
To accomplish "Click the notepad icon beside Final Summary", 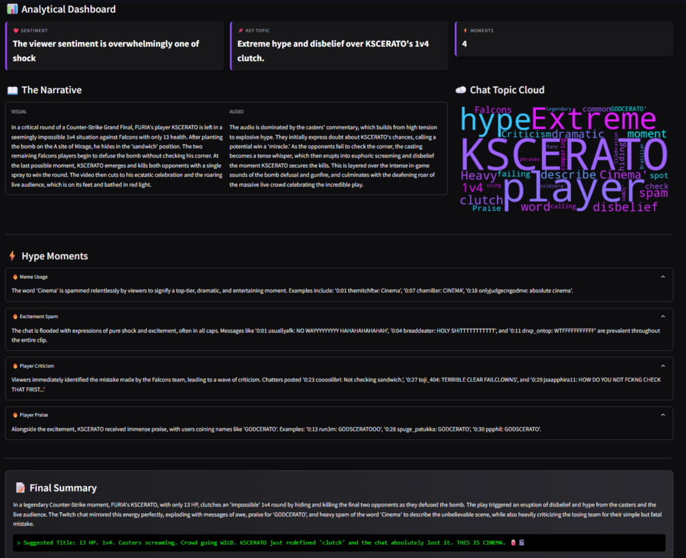I will pos(21,488).
